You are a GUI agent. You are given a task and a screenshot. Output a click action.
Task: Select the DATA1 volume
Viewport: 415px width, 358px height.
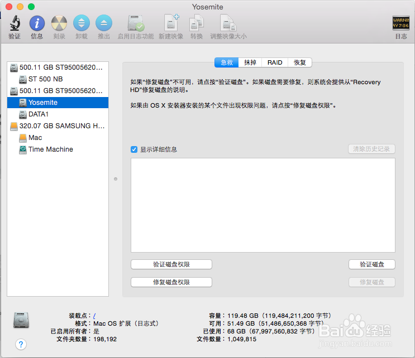58,114
